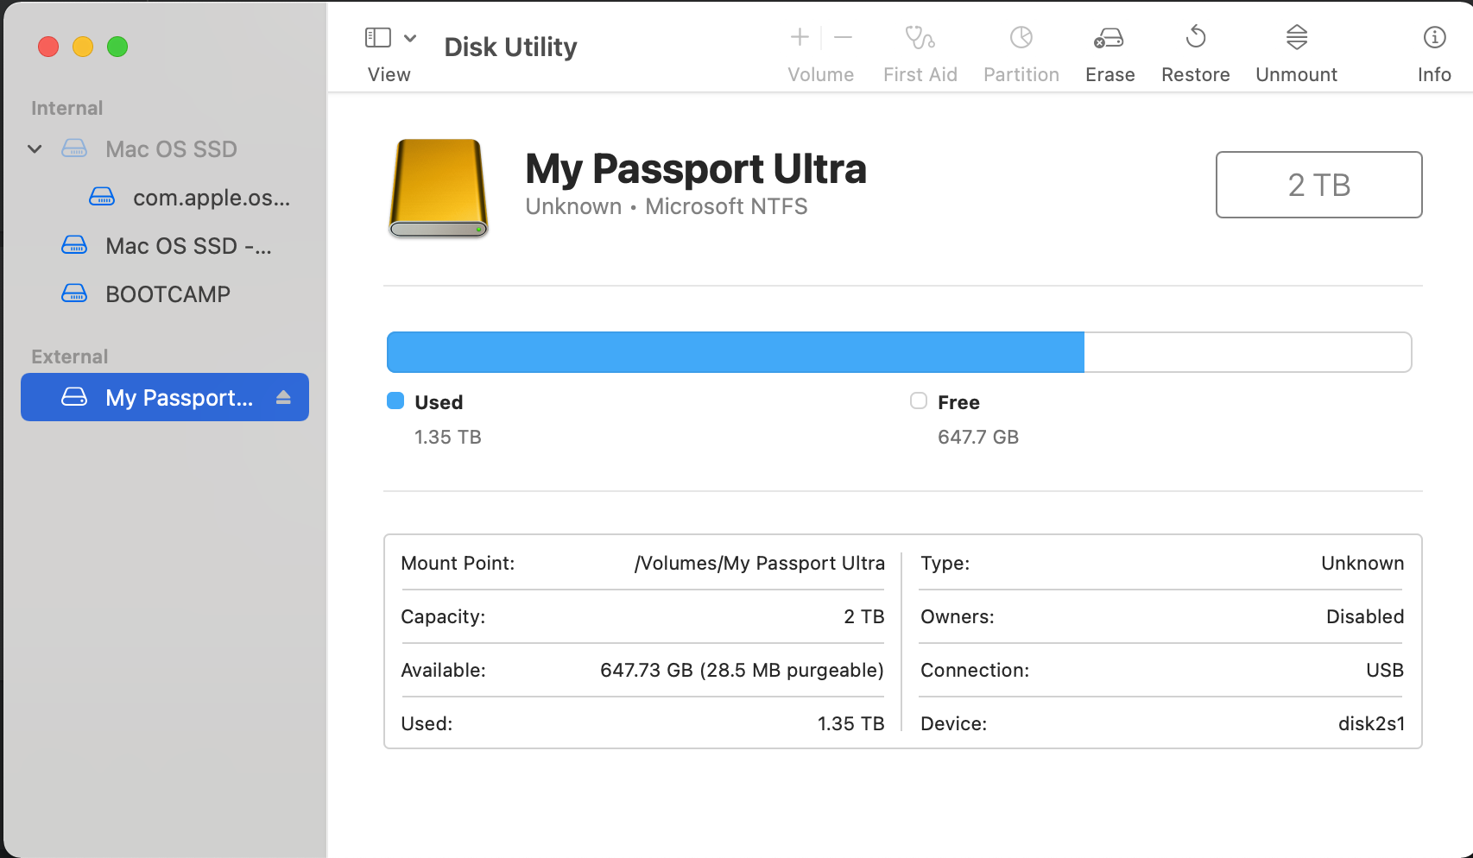Viewport: 1473px width, 858px height.
Task: Click the Unknown • Microsoft NTFS subtitle
Action: (x=667, y=207)
